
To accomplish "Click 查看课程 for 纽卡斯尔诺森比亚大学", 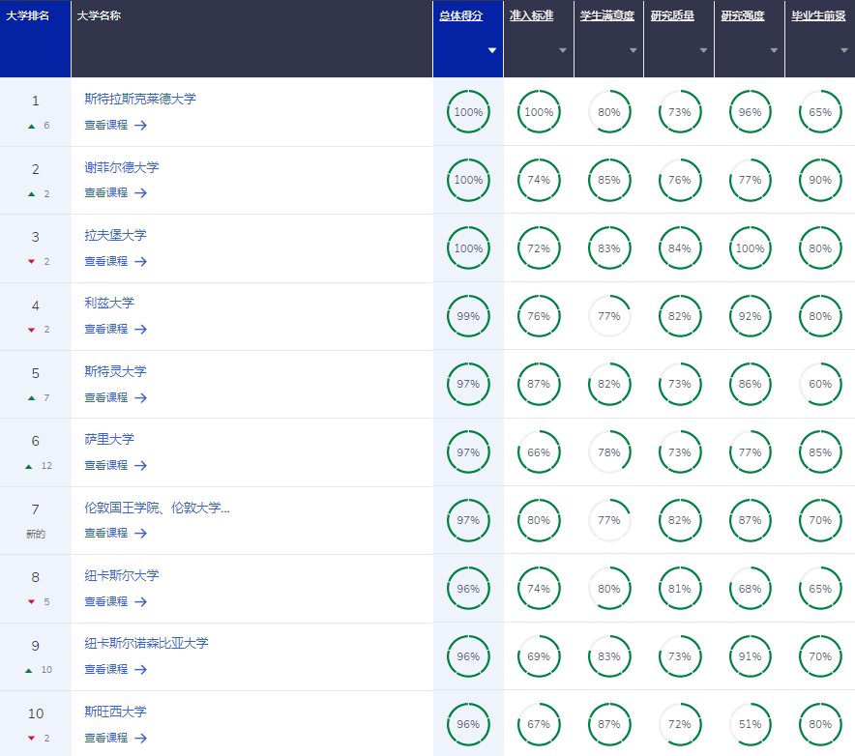I will (105, 669).
